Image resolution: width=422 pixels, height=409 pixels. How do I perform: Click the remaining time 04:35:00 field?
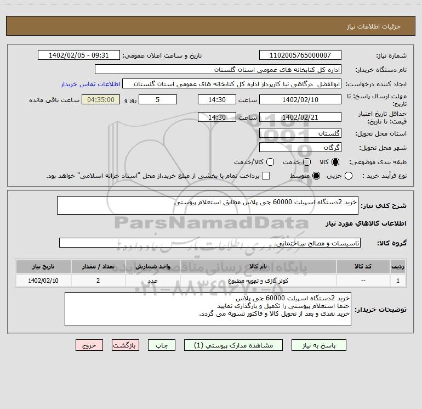[x=101, y=99]
